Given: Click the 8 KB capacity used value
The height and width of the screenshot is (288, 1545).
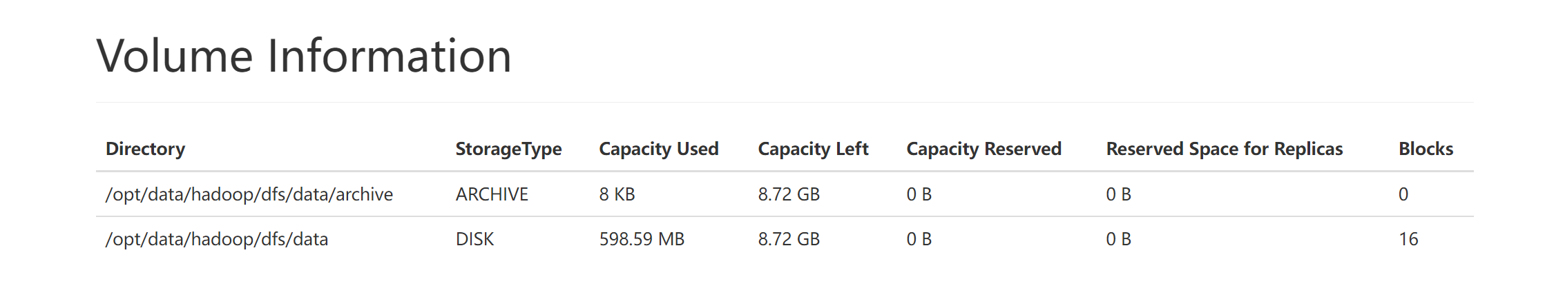Looking at the screenshot, I should pos(617,194).
